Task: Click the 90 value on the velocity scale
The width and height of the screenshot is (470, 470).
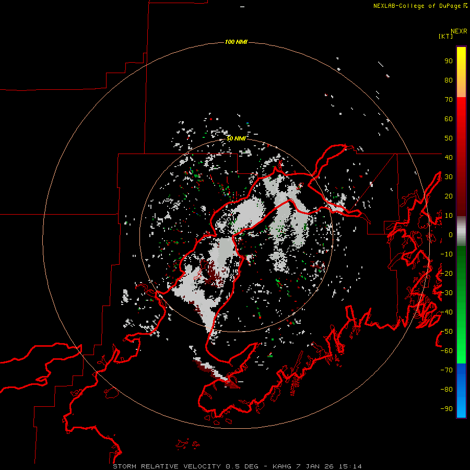Action: [449, 61]
